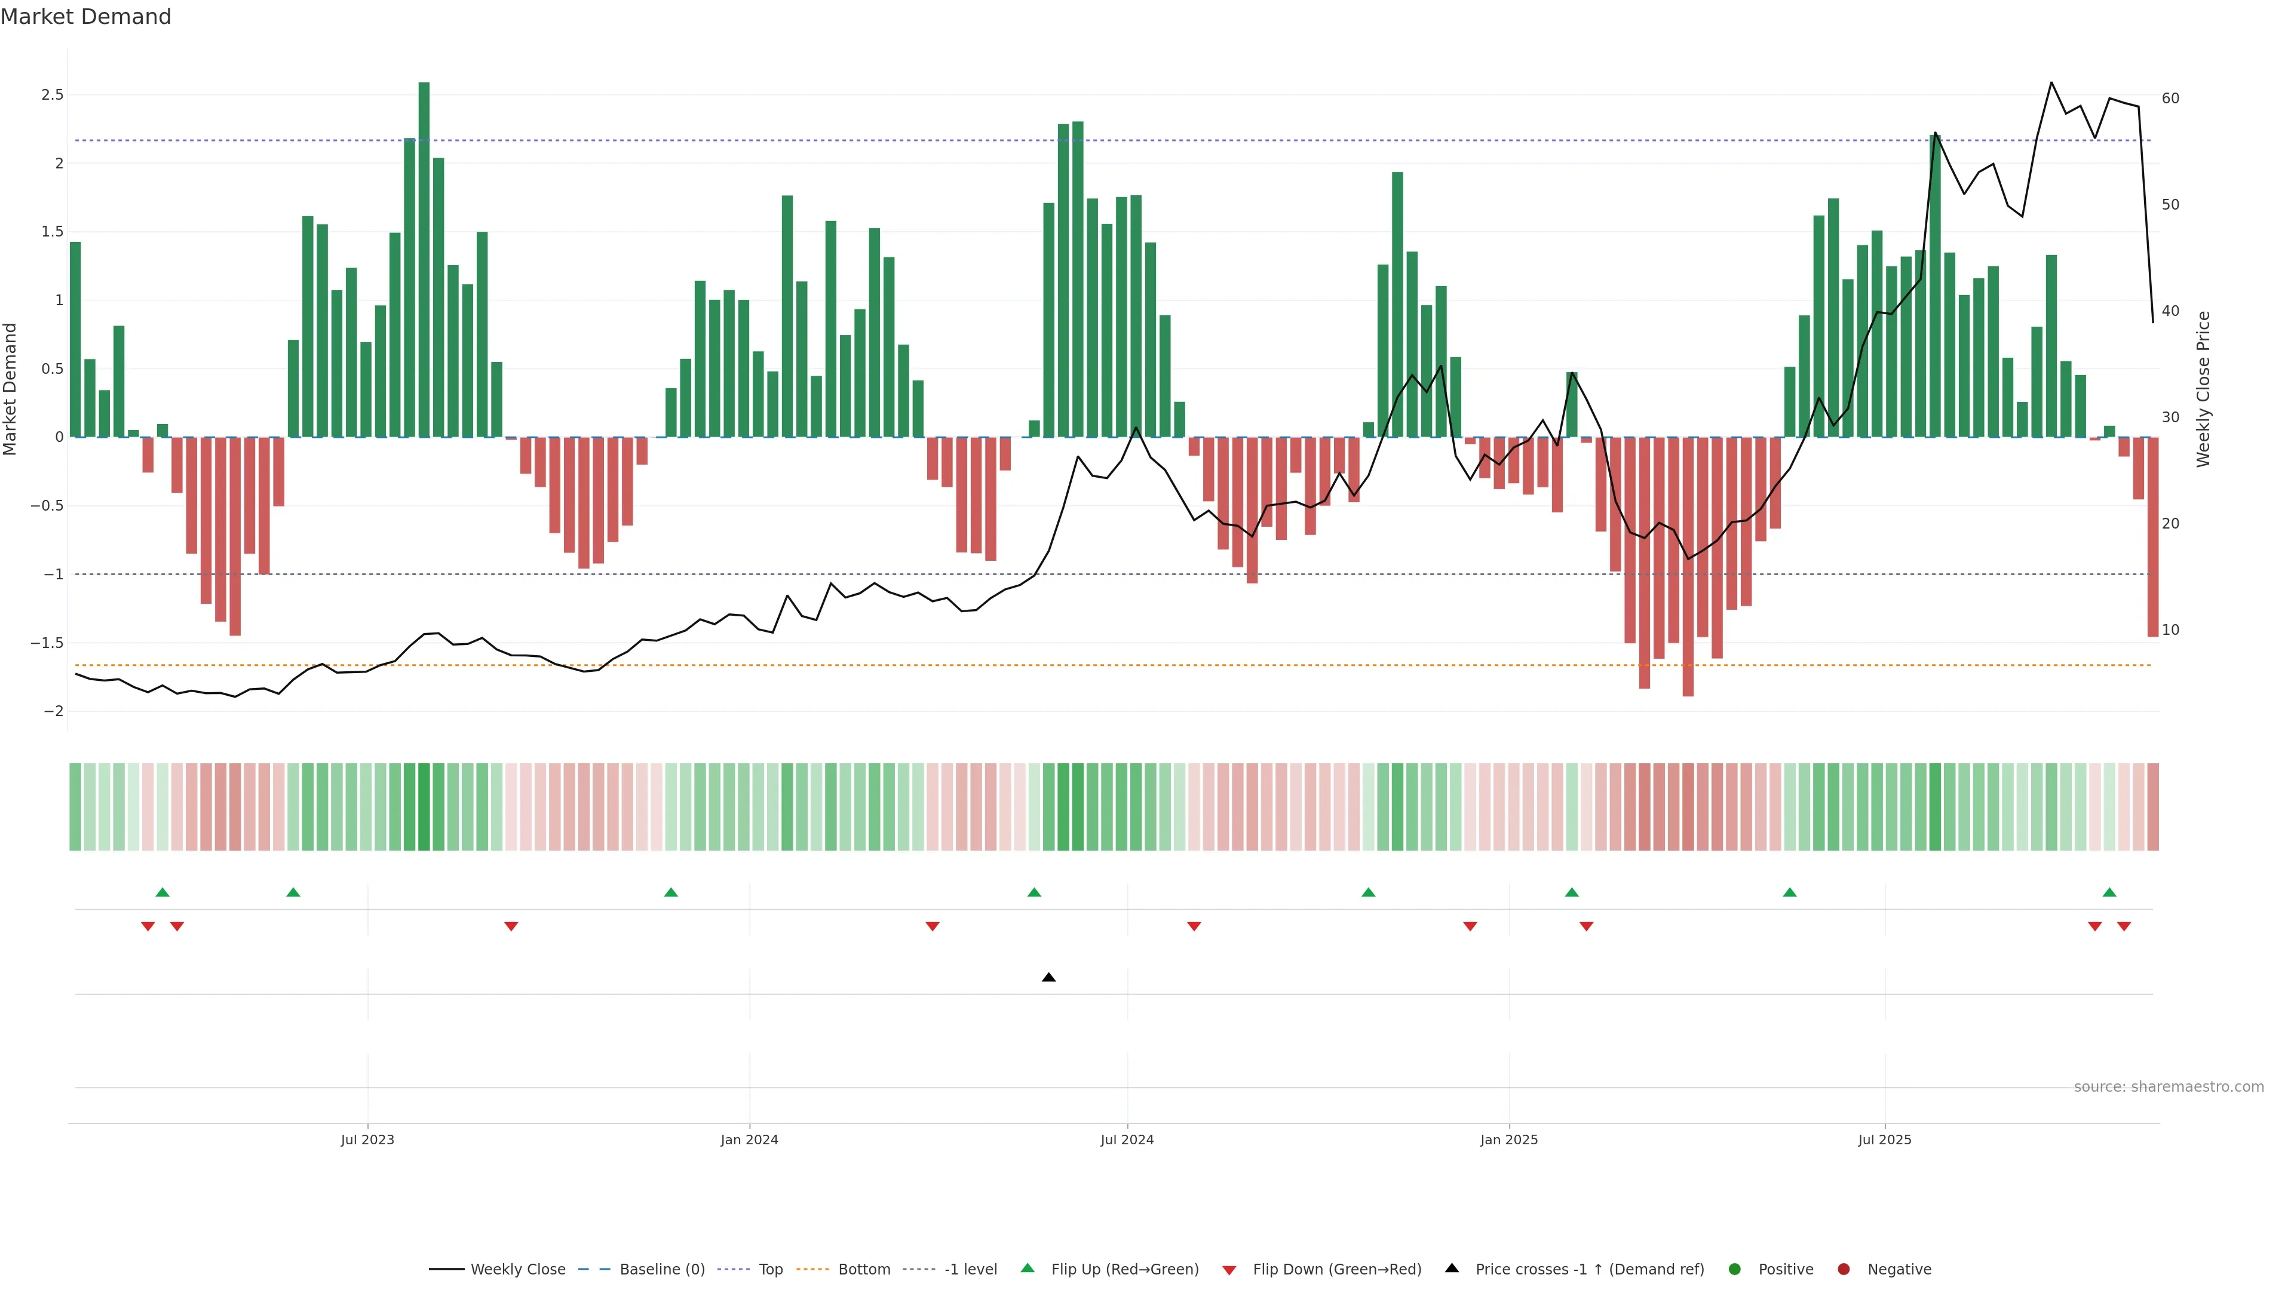Image resolution: width=2294 pixels, height=1290 pixels.
Task: Click the leftmost green flip-up triangle marker
Action: click(162, 892)
